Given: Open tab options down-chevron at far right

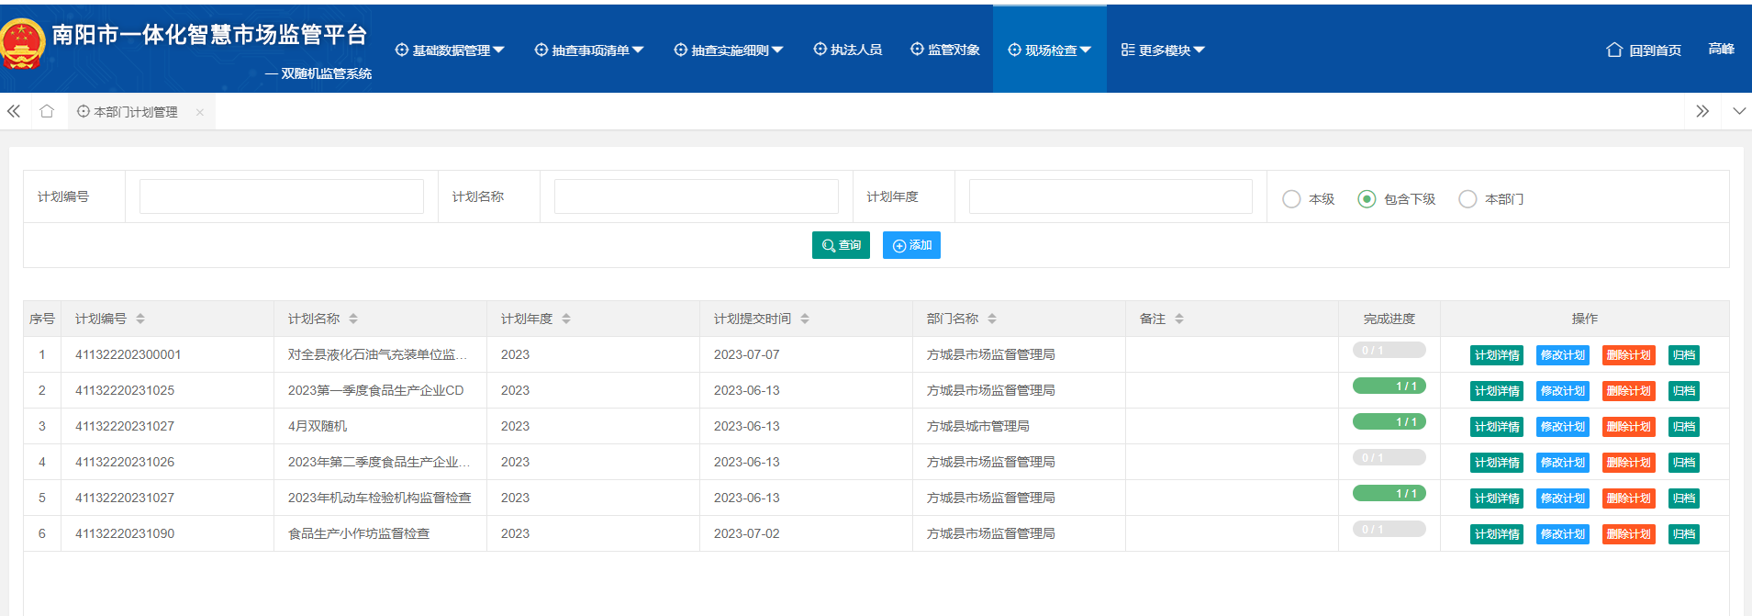Looking at the screenshot, I should click(x=1739, y=111).
